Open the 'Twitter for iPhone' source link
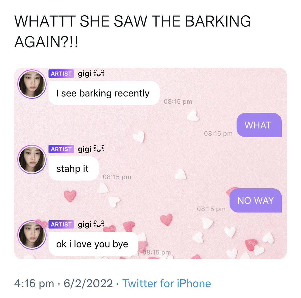Screen dimensions: 301x298 pyautogui.click(x=167, y=283)
